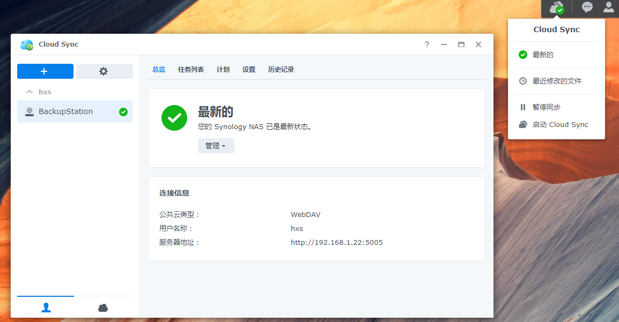The height and width of the screenshot is (322, 619).
Task: Click the 您的 Synology NAS 已是最新状态 message
Action: click(255, 127)
